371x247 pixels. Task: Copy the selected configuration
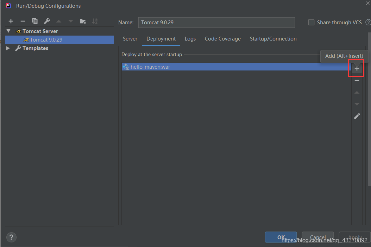(x=35, y=21)
